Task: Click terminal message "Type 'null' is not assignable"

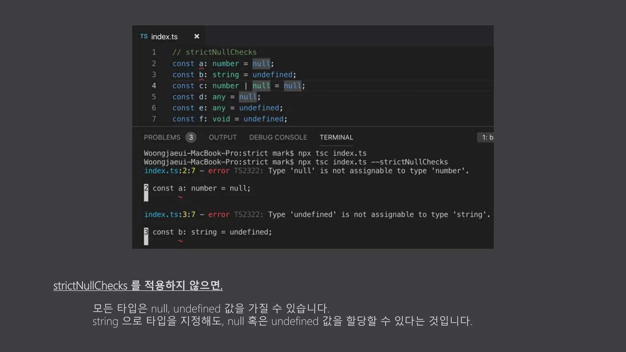Action: tap(368, 171)
